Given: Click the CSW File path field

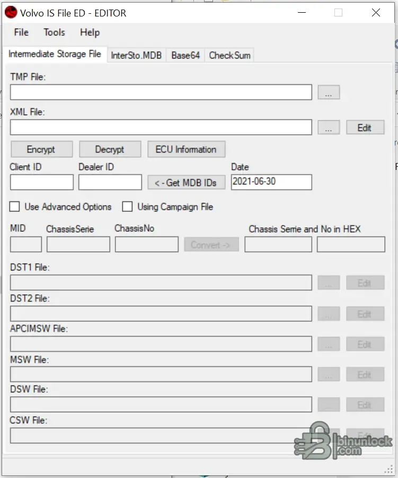Looking at the screenshot, I should tap(161, 436).
